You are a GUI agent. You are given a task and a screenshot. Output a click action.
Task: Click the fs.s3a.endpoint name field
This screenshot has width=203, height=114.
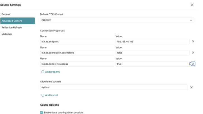pyautogui.click(x=77, y=42)
